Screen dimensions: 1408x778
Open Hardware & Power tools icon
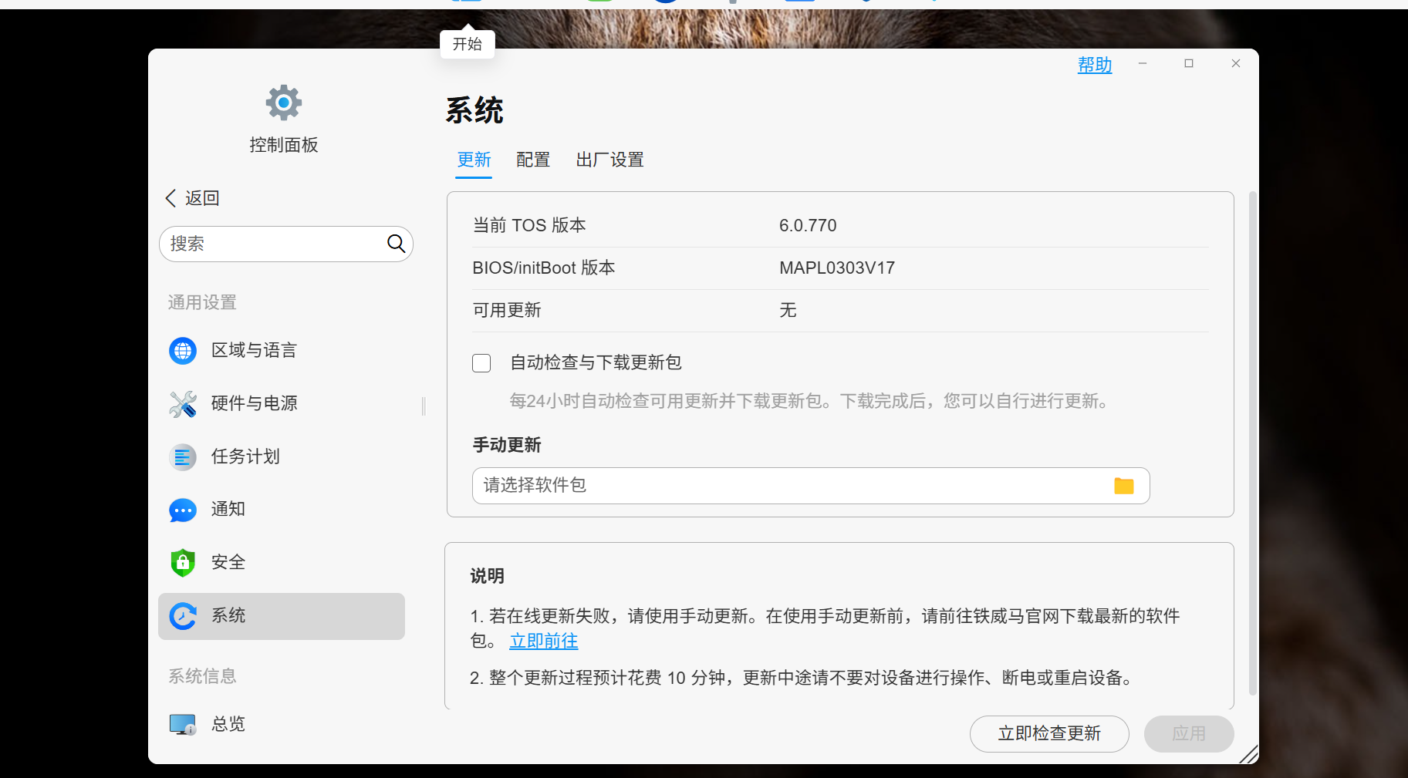pyautogui.click(x=183, y=404)
